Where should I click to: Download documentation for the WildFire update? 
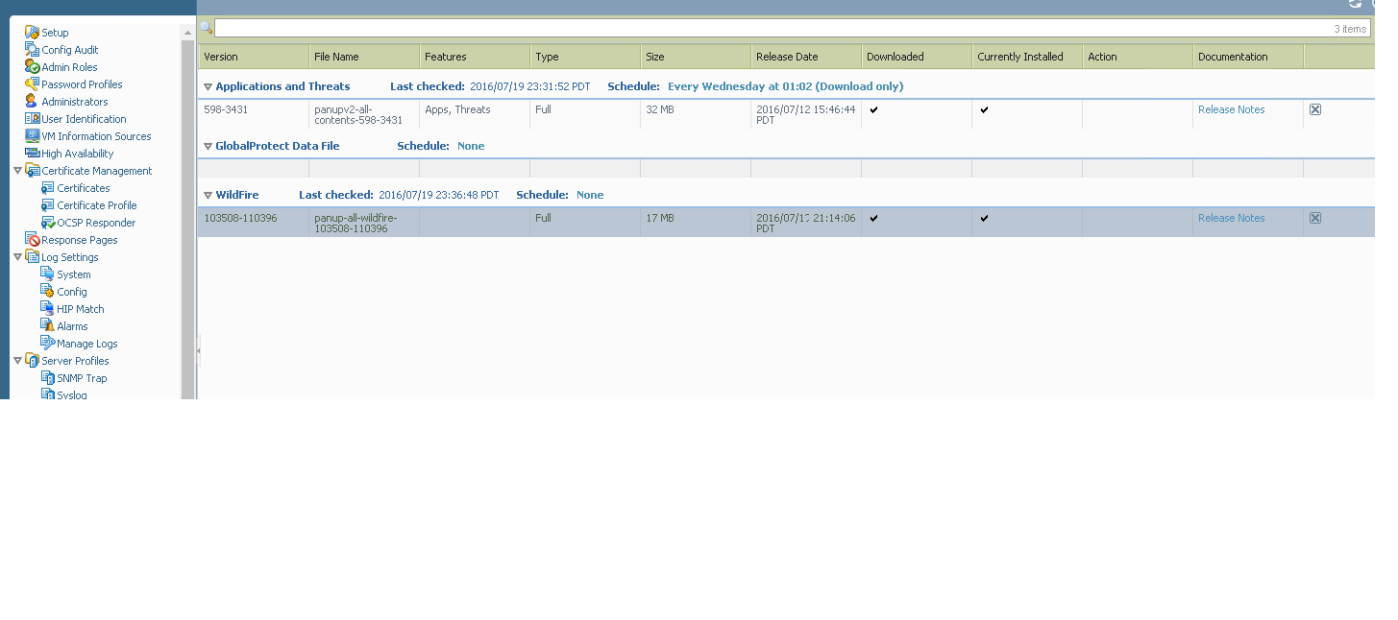[1314, 217]
